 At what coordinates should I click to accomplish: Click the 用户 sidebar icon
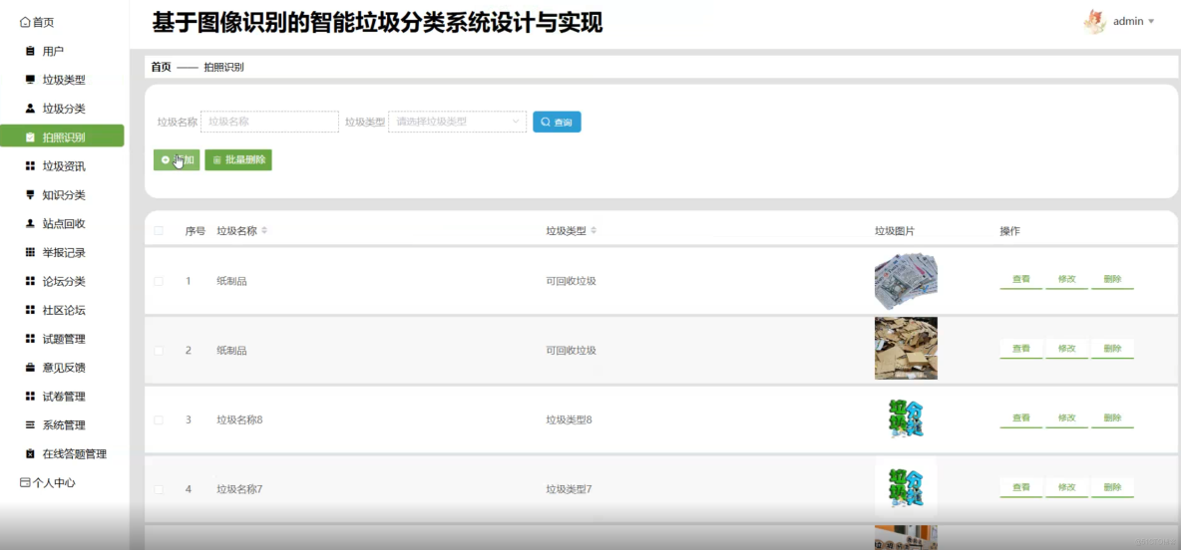30,51
